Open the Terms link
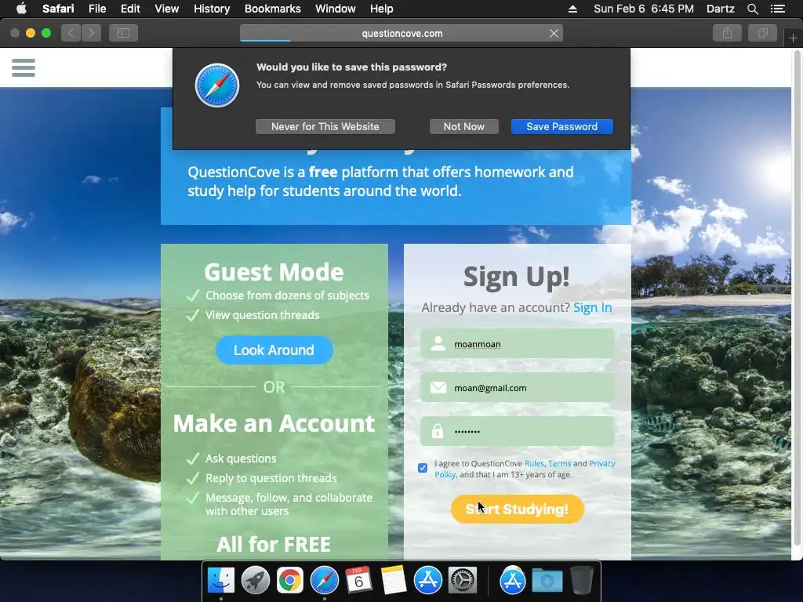Viewport: 803px width, 602px height. pyautogui.click(x=559, y=463)
